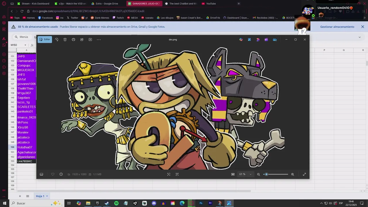Start slideshow from Photos toolbar
The width and height of the screenshot is (368, 207).
click(x=90, y=39)
